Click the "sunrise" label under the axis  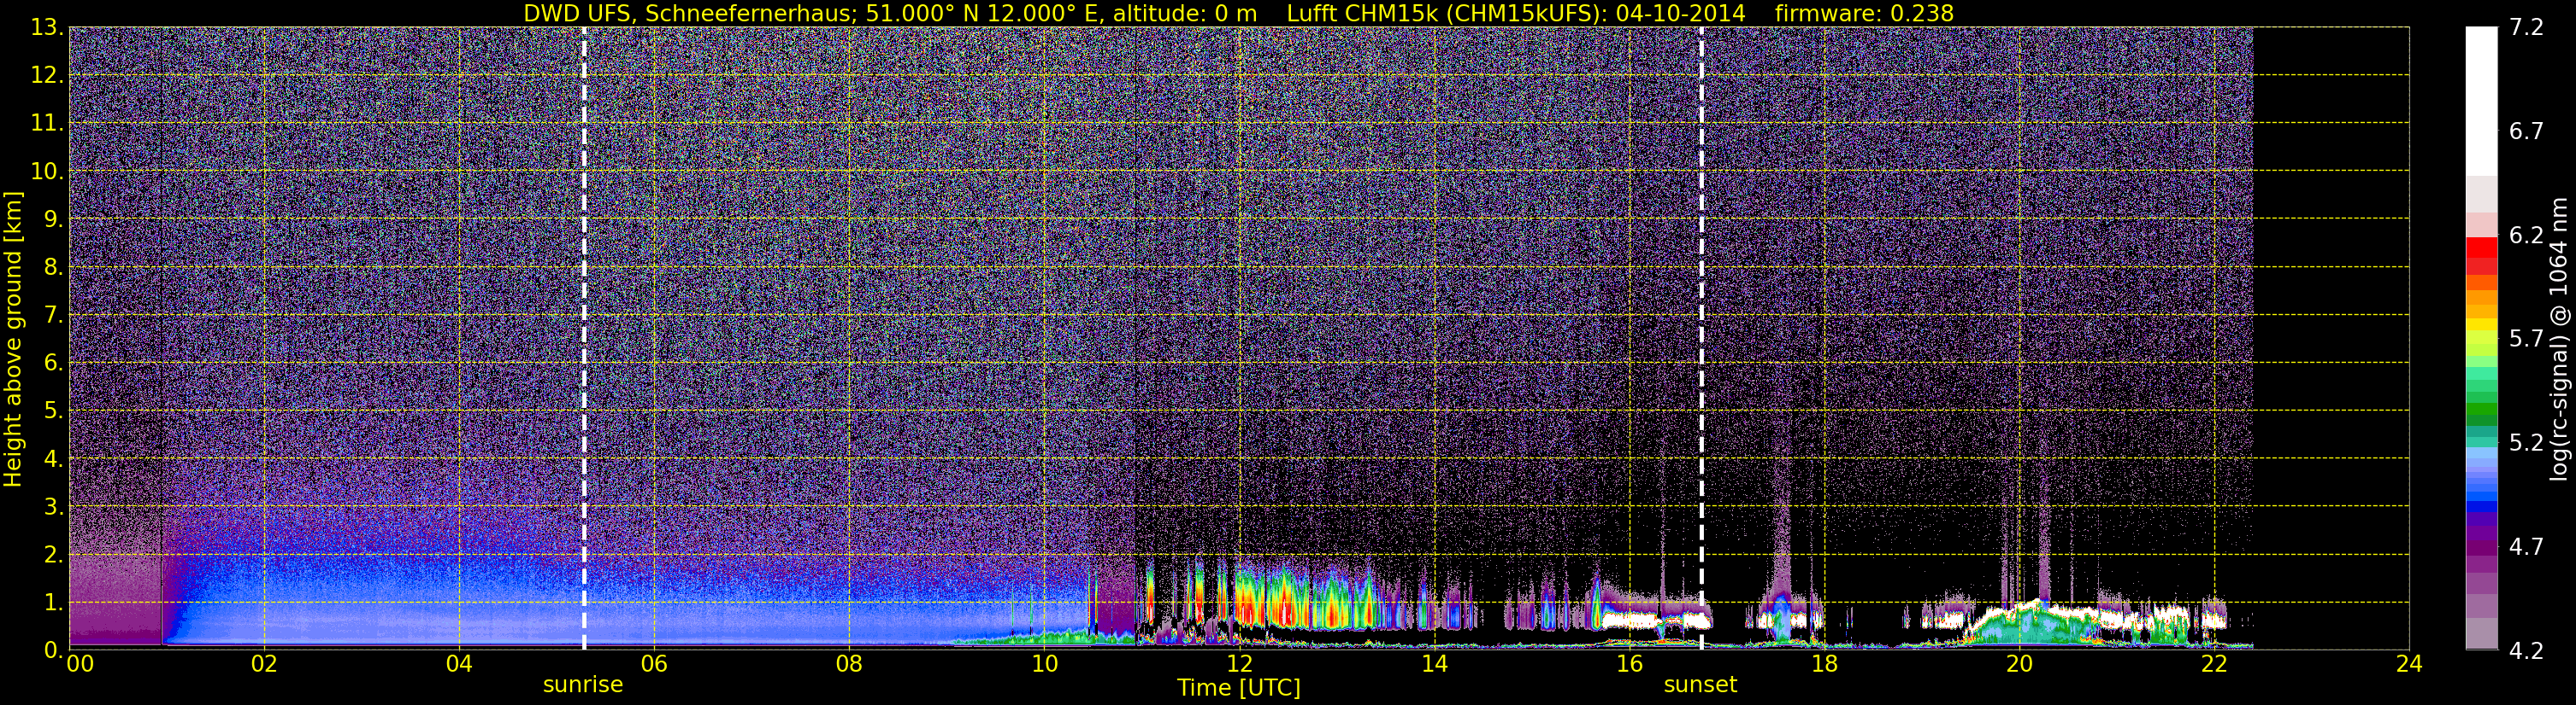(x=583, y=685)
